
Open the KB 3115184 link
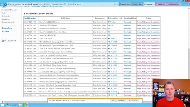[x=113, y=52]
